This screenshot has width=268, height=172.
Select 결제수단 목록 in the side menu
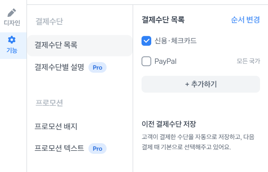pos(80,45)
